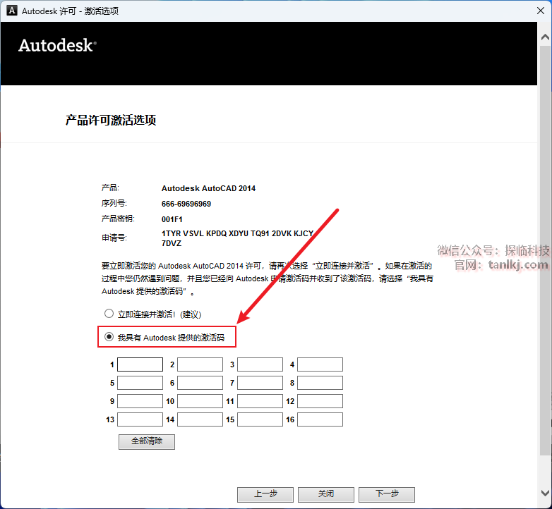Go back with the '上一步' button
The height and width of the screenshot is (509, 552).
point(265,495)
